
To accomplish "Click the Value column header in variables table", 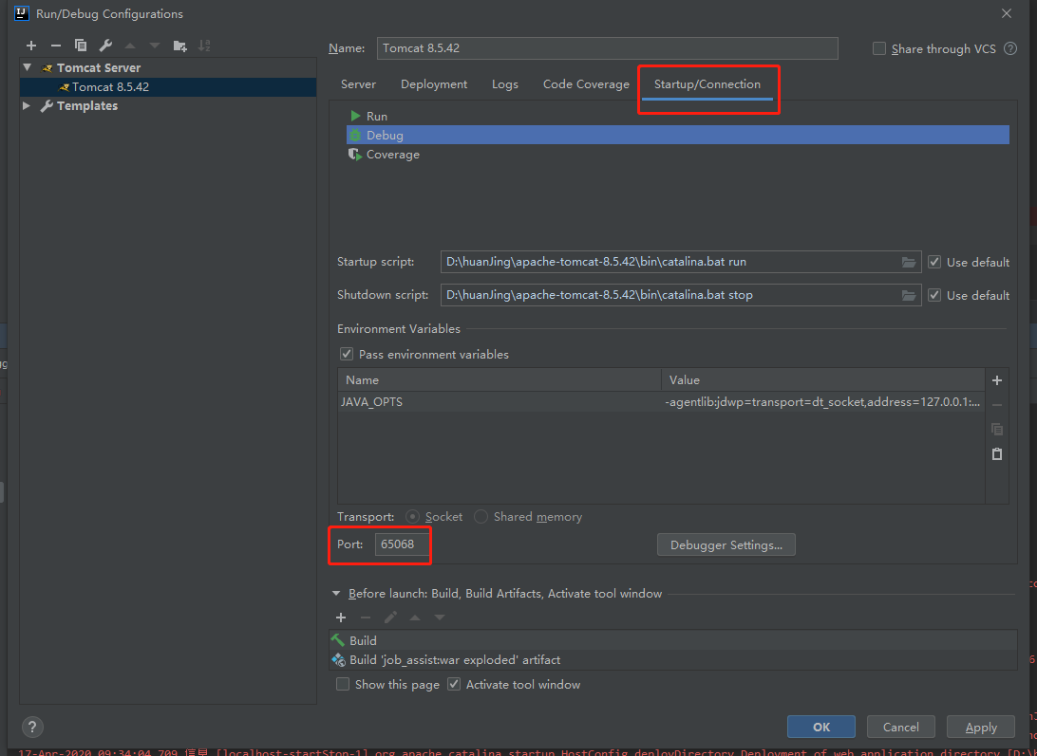I will [x=822, y=380].
